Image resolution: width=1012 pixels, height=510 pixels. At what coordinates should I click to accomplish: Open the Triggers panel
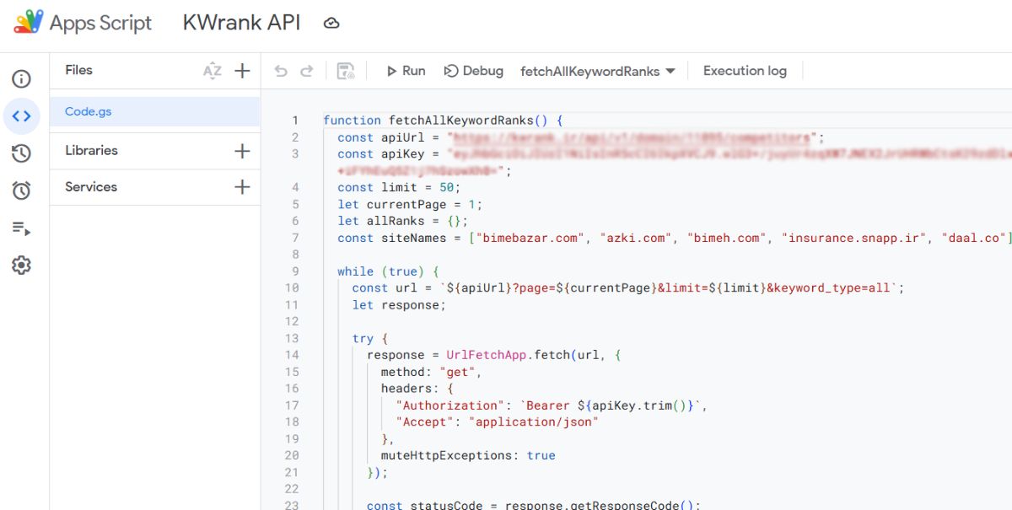[22, 191]
